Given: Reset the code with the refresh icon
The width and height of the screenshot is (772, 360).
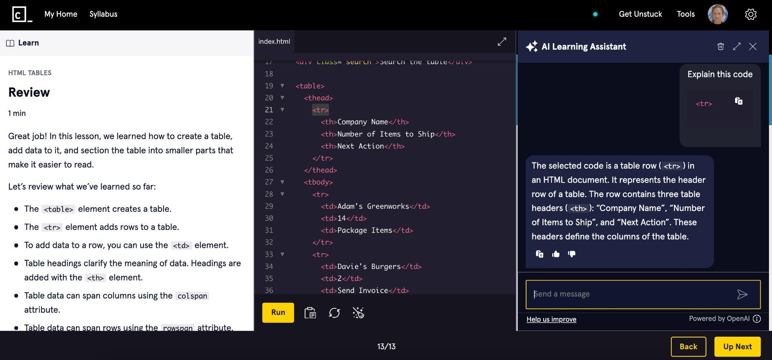Looking at the screenshot, I should pos(335,312).
